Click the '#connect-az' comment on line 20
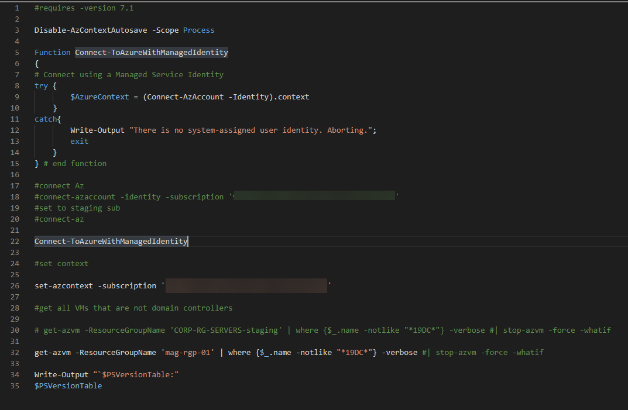628x410 pixels. tap(59, 219)
